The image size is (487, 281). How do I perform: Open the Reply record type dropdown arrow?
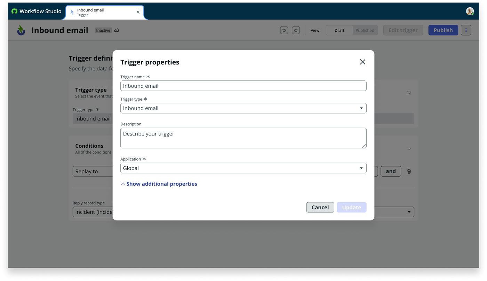pyautogui.click(x=409, y=212)
